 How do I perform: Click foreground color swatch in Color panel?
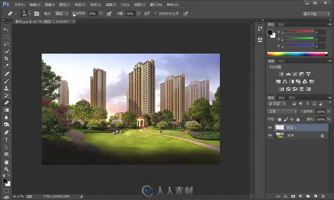click(270, 32)
